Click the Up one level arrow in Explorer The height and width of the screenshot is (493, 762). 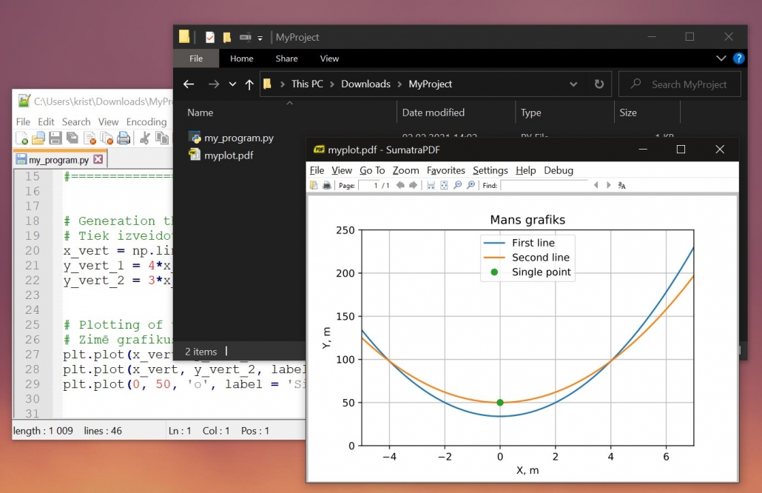pos(249,84)
